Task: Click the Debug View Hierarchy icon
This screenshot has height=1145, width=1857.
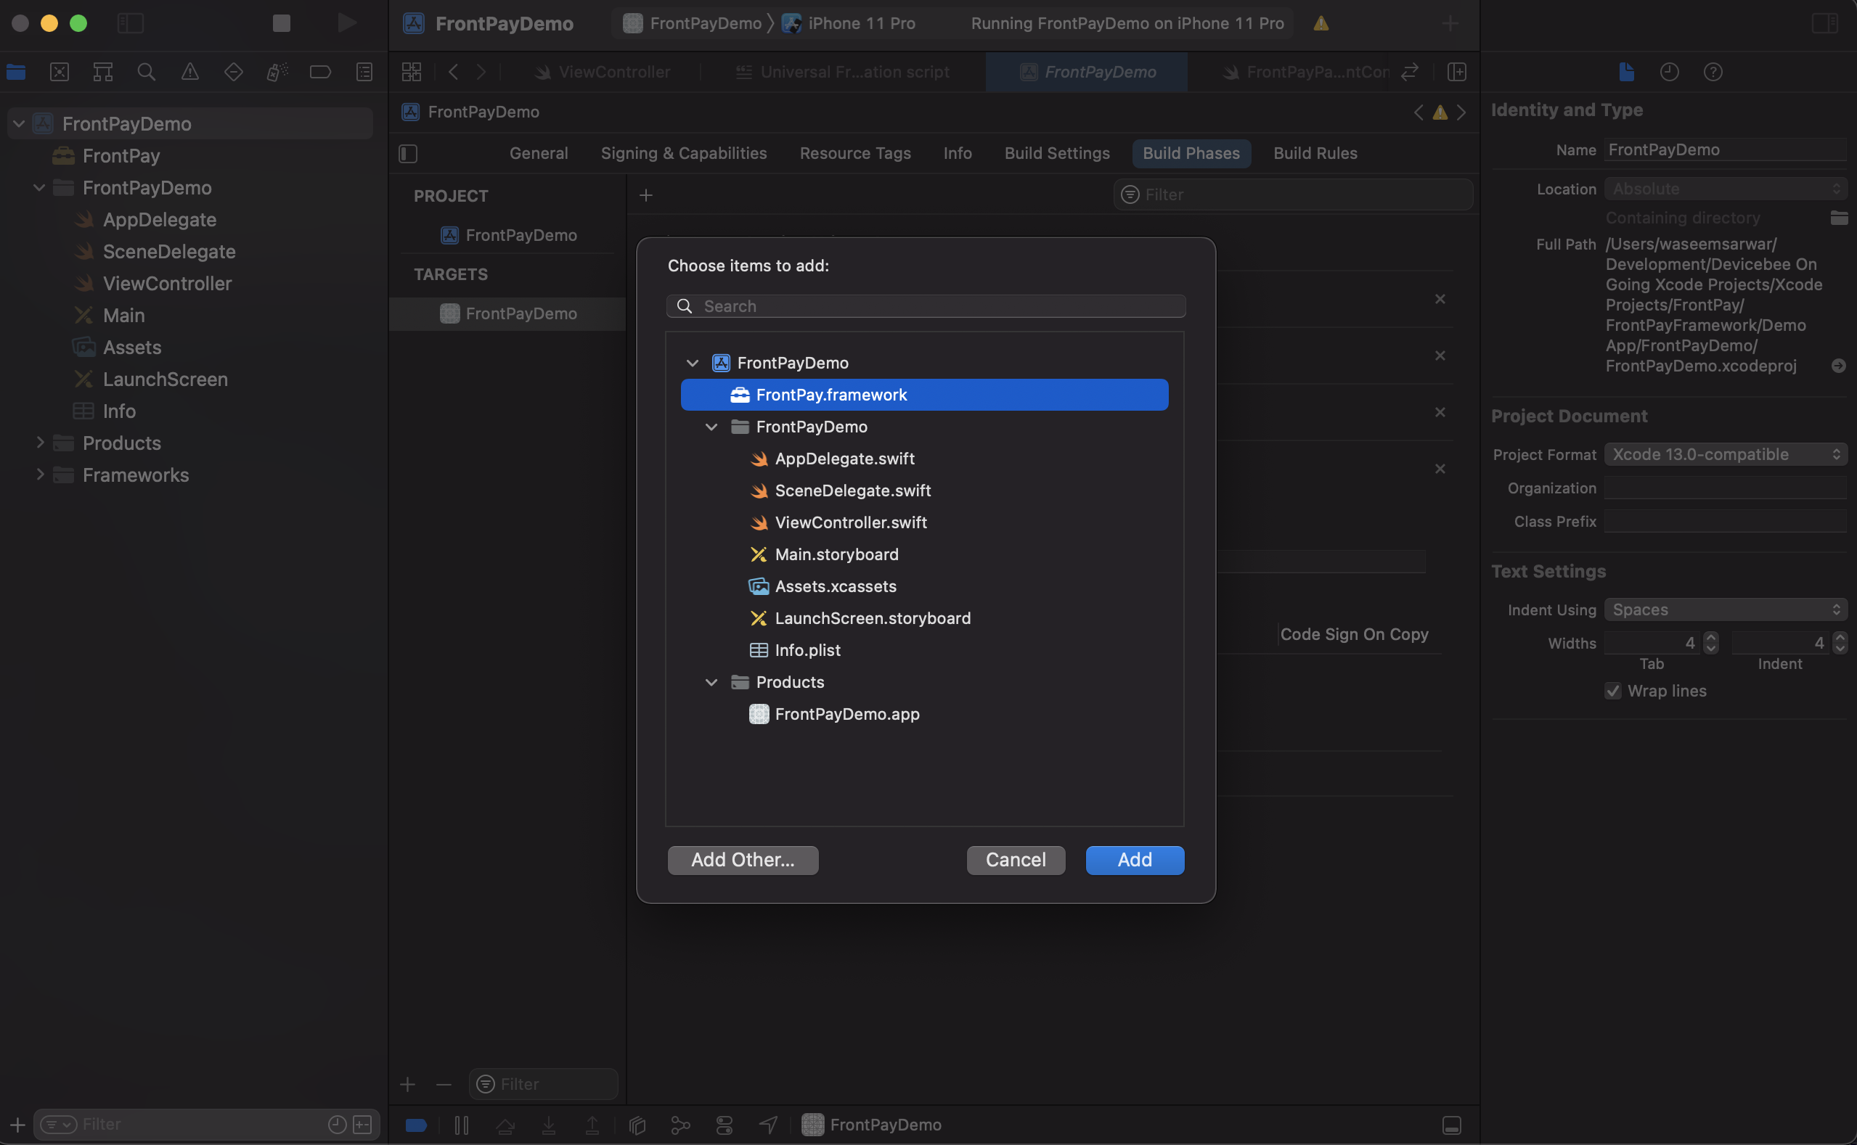Action: click(637, 1125)
